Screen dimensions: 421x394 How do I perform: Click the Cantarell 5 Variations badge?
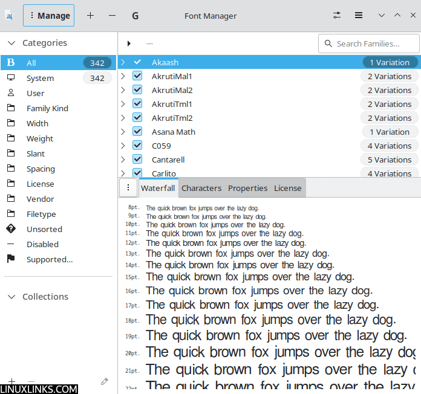point(390,160)
